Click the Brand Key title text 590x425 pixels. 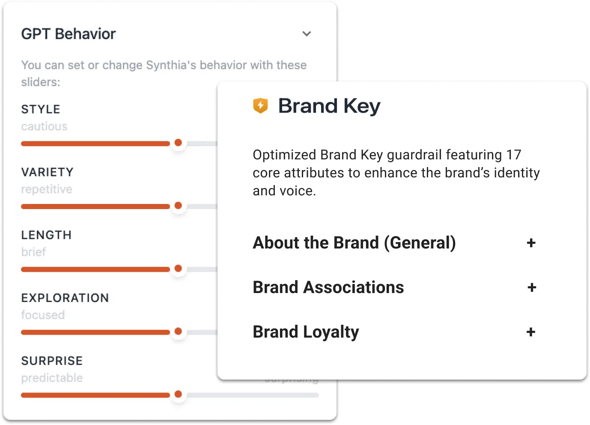point(329,106)
